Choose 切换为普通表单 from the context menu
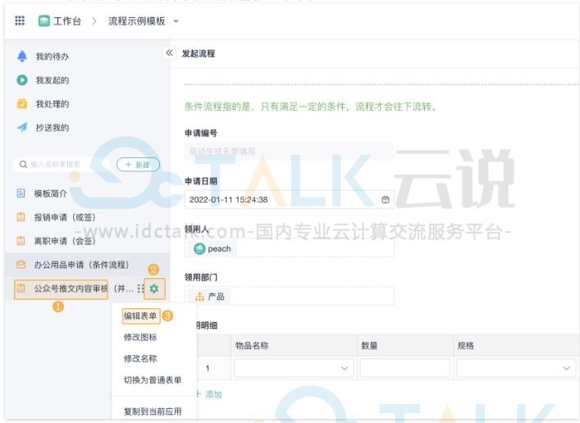The image size is (580, 423). point(153,380)
